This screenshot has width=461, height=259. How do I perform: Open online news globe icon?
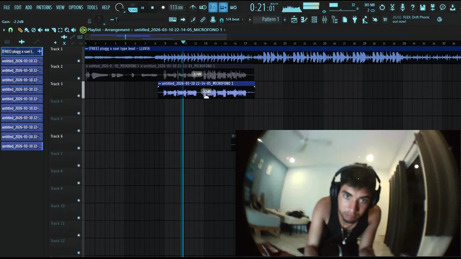[x=439, y=19]
